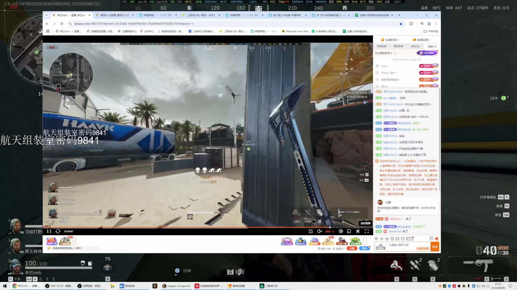The image size is (517, 290).
Task: Click the Windows Start button
Action: [x=5, y=286]
